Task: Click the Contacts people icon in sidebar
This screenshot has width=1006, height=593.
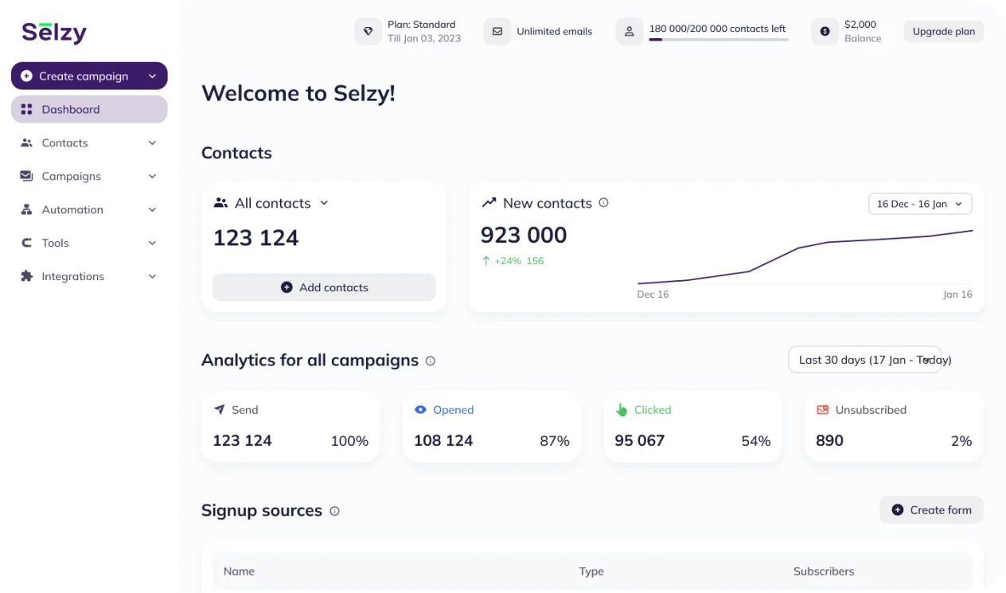Action: coord(26,143)
